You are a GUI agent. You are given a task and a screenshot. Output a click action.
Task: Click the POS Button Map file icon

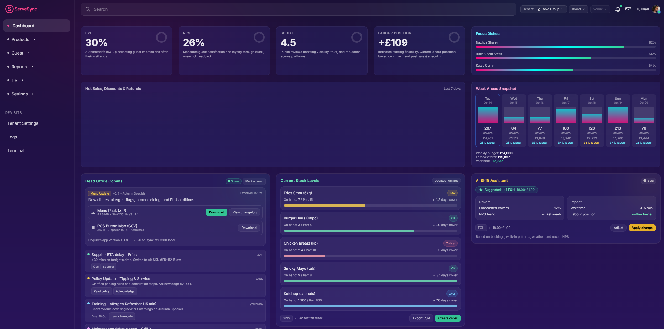click(x=93, y=228)
